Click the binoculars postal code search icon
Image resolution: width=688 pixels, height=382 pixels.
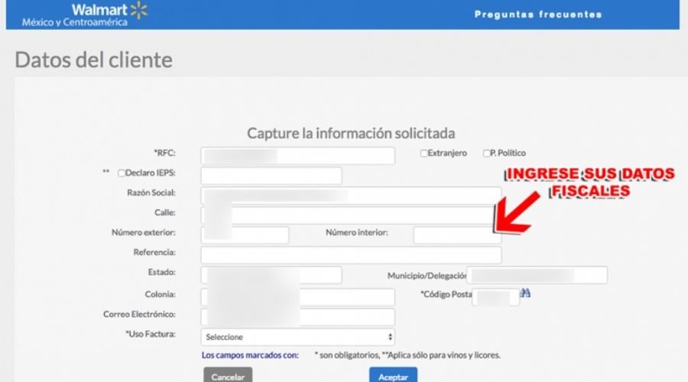coord(526,293)
